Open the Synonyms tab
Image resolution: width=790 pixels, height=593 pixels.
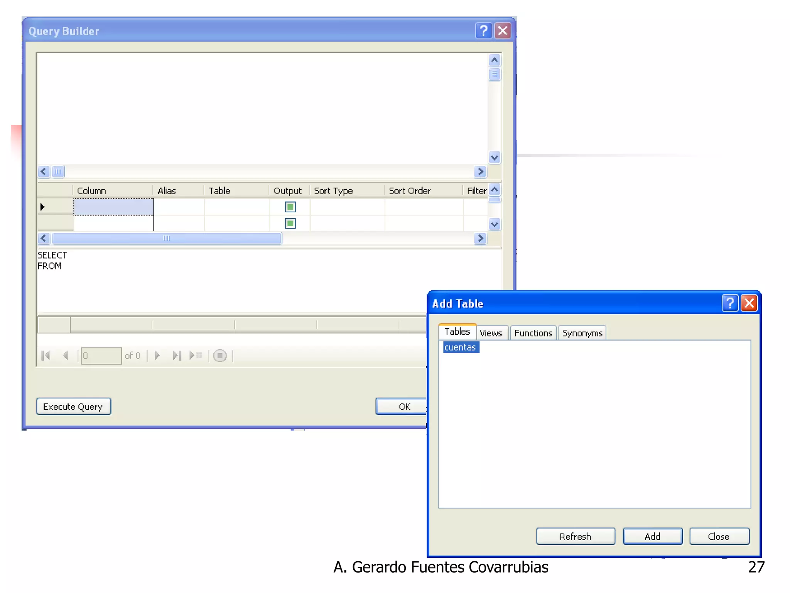(x=582, y=333)
